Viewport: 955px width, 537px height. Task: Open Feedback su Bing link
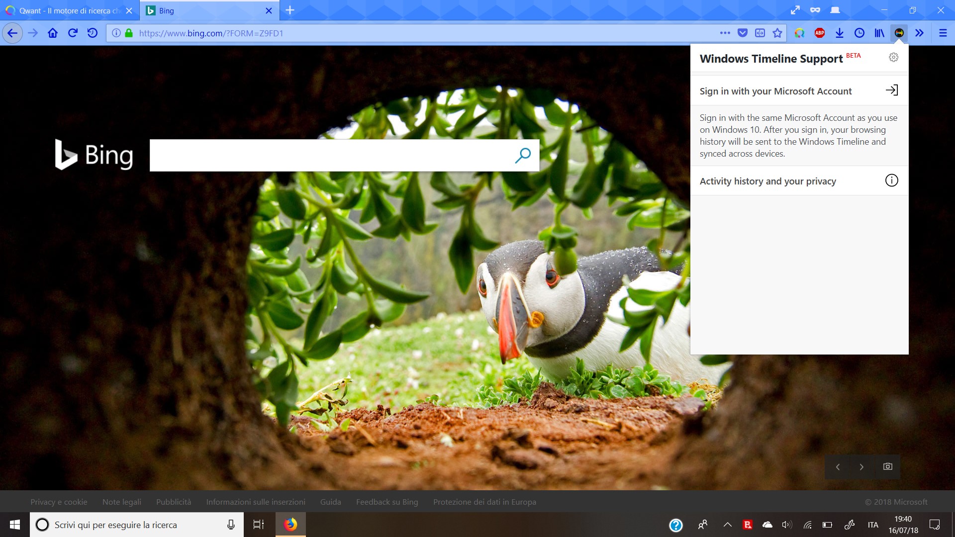(387, 502)
